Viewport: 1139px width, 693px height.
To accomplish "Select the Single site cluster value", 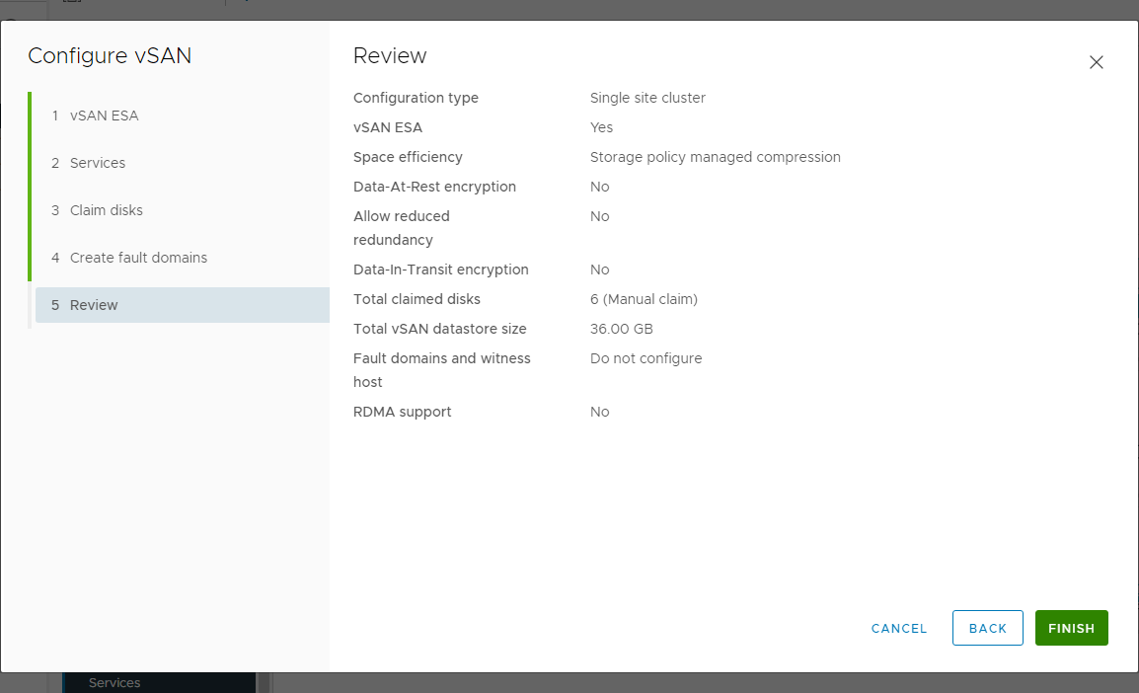I will [647, 98].
